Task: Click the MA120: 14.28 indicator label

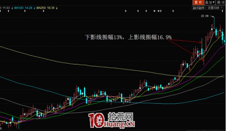Action: (23, 8)
